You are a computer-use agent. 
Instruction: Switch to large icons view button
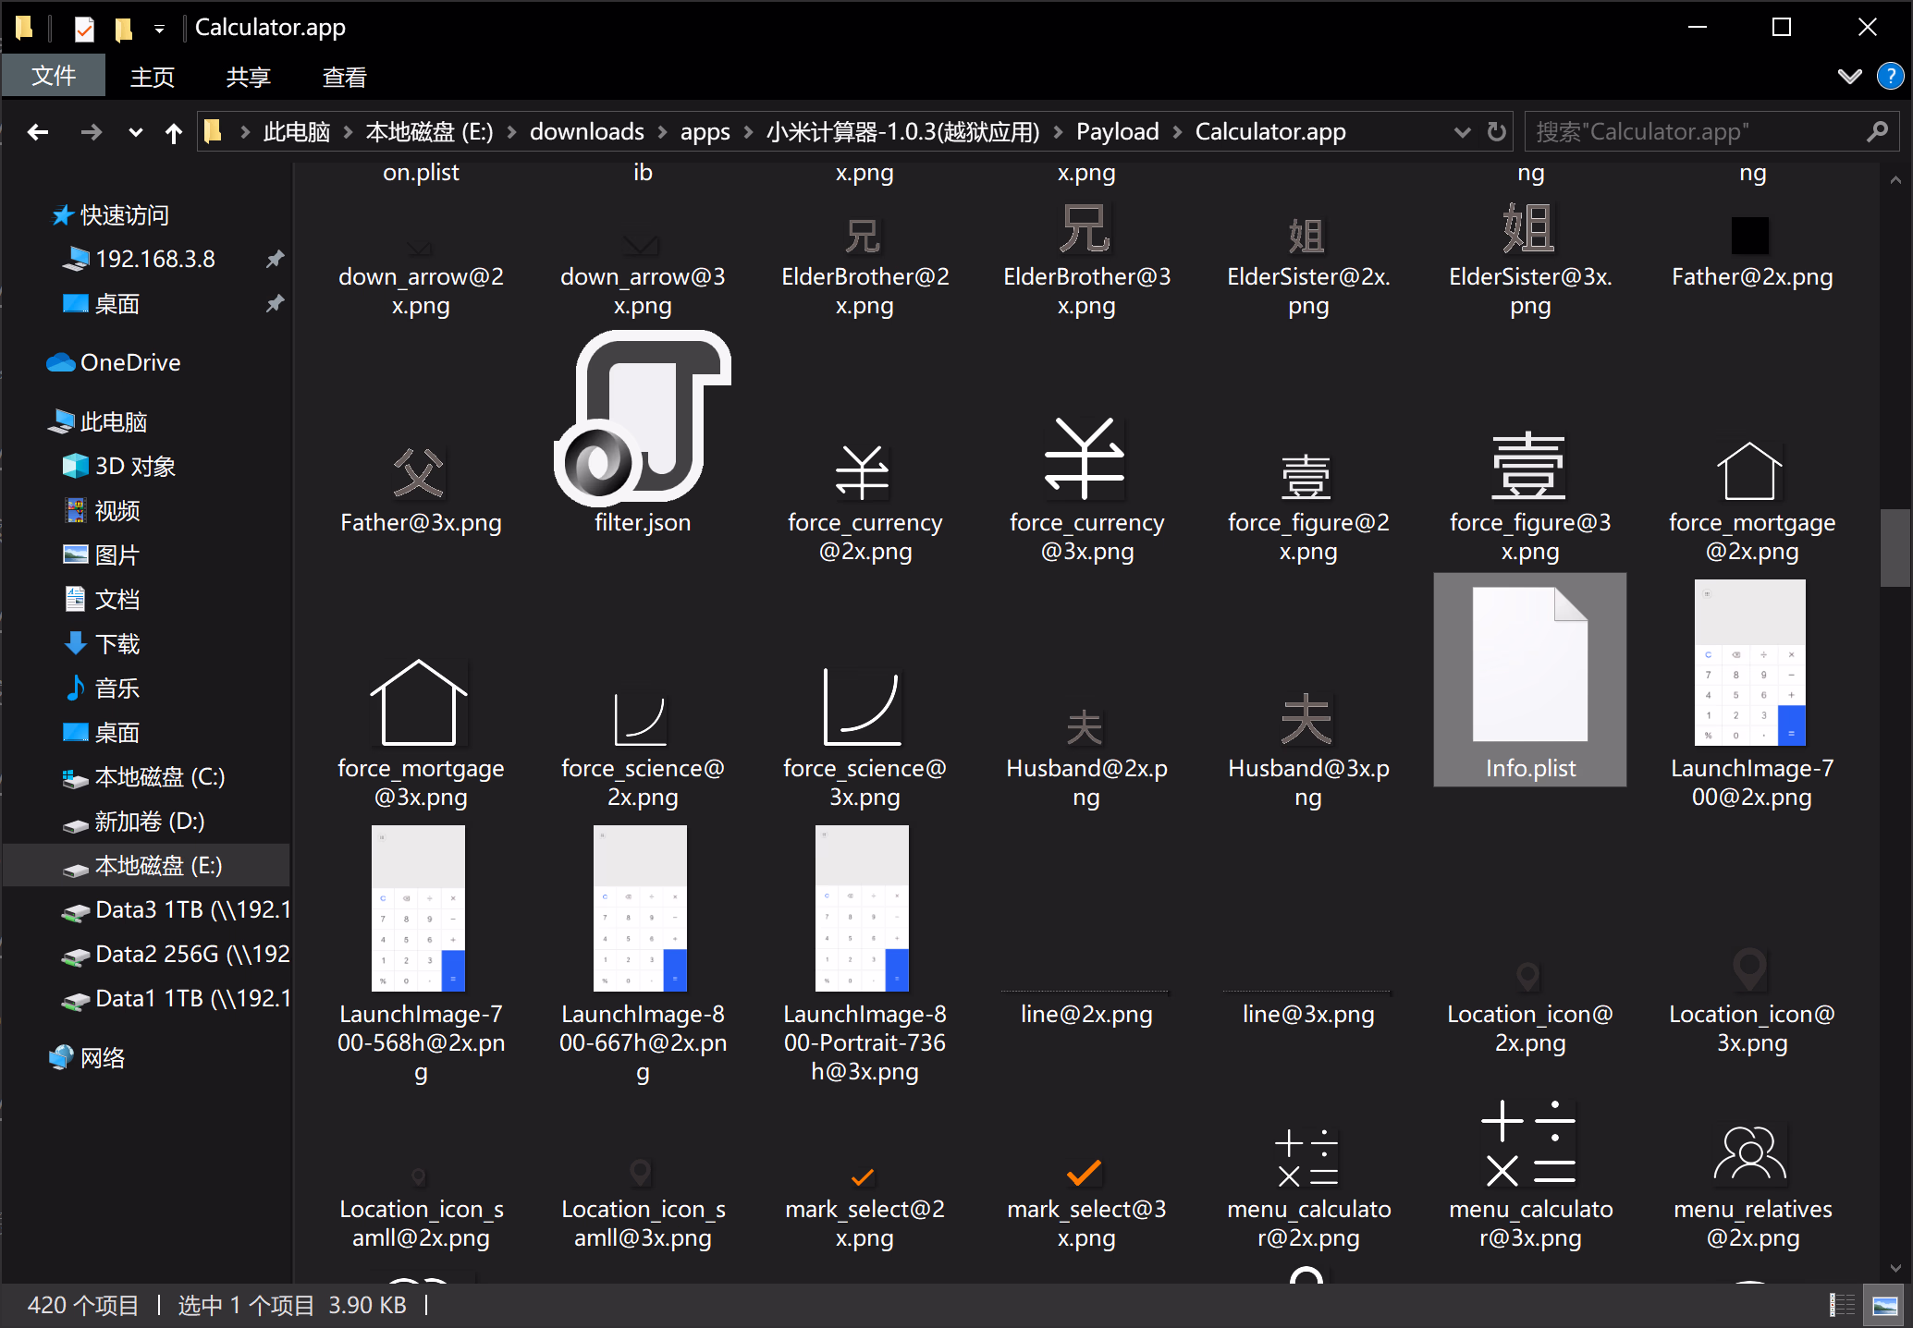click(1884, 1305)
